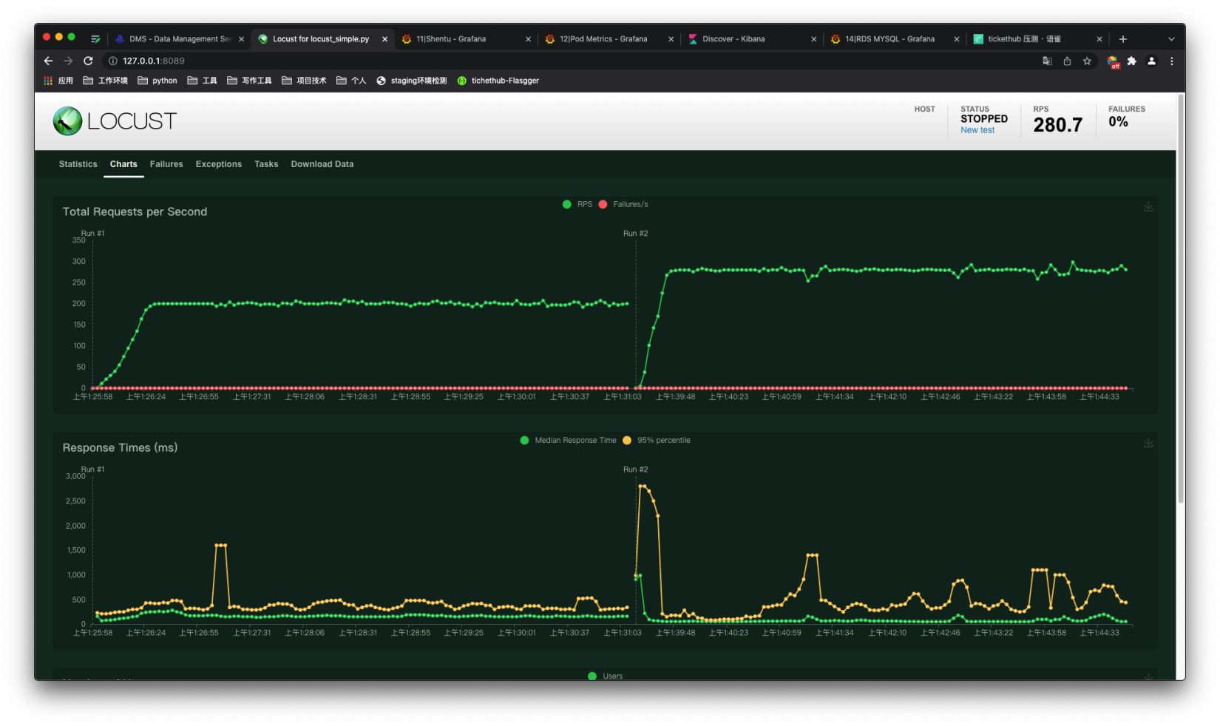Click the Run #2 marker in RPS chart
The image size is (1220, 726).
(x=635, y=233)
